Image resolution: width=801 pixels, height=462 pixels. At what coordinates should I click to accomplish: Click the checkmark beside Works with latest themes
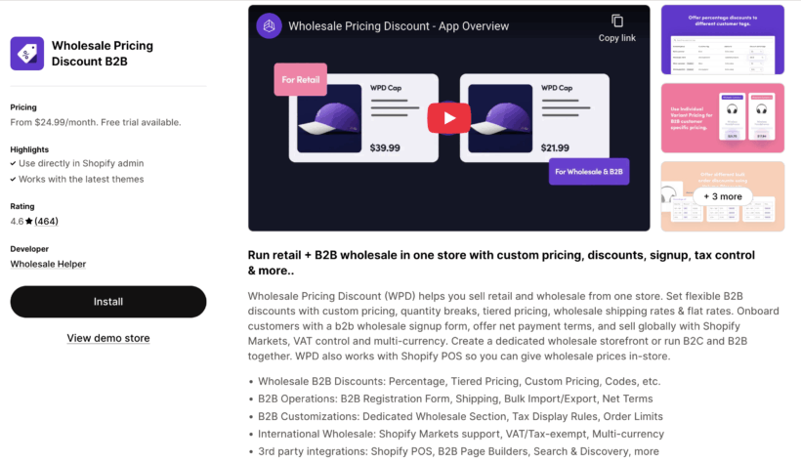[14, 180]
